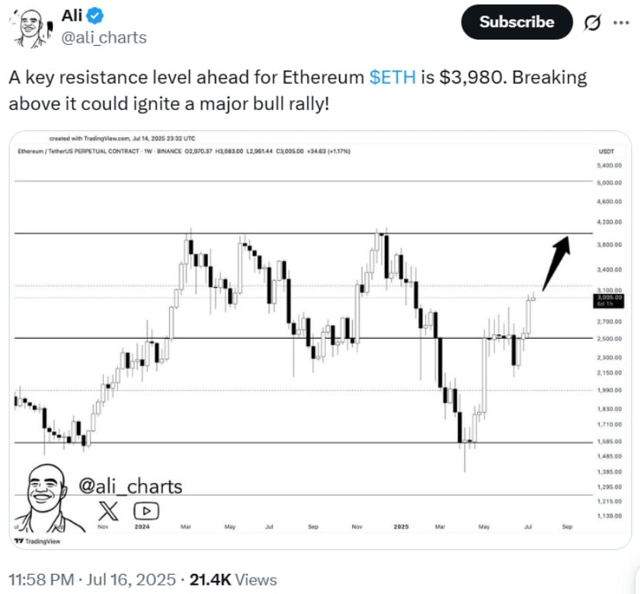Click the X logo in chart watermark
This screenshot has height=594, width=640.
click(108, 511)
